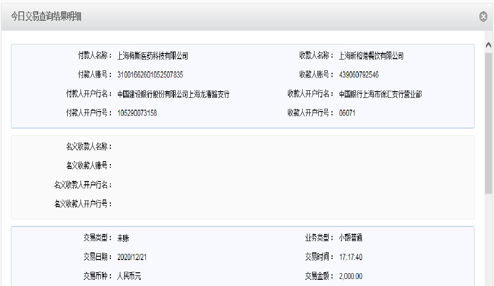494x286 pixels.
Task: Click payee bank code 06071
Action: (347, 113)
